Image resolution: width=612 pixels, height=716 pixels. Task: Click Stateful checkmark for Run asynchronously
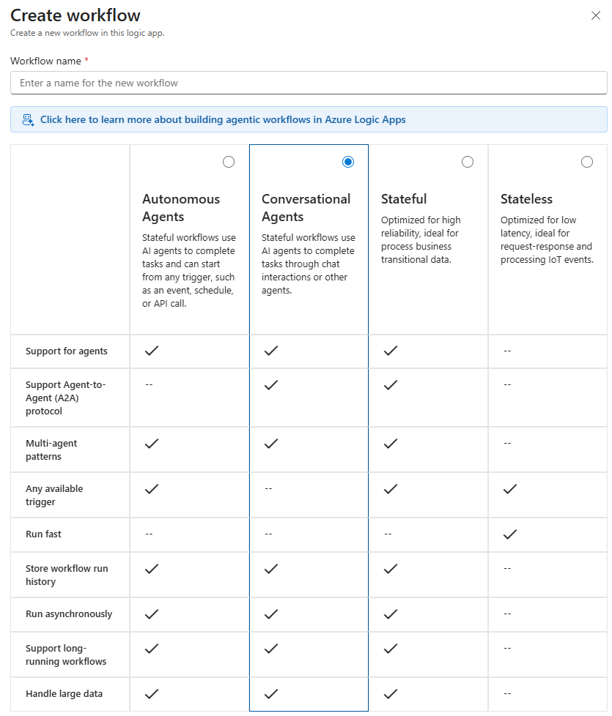391,614
